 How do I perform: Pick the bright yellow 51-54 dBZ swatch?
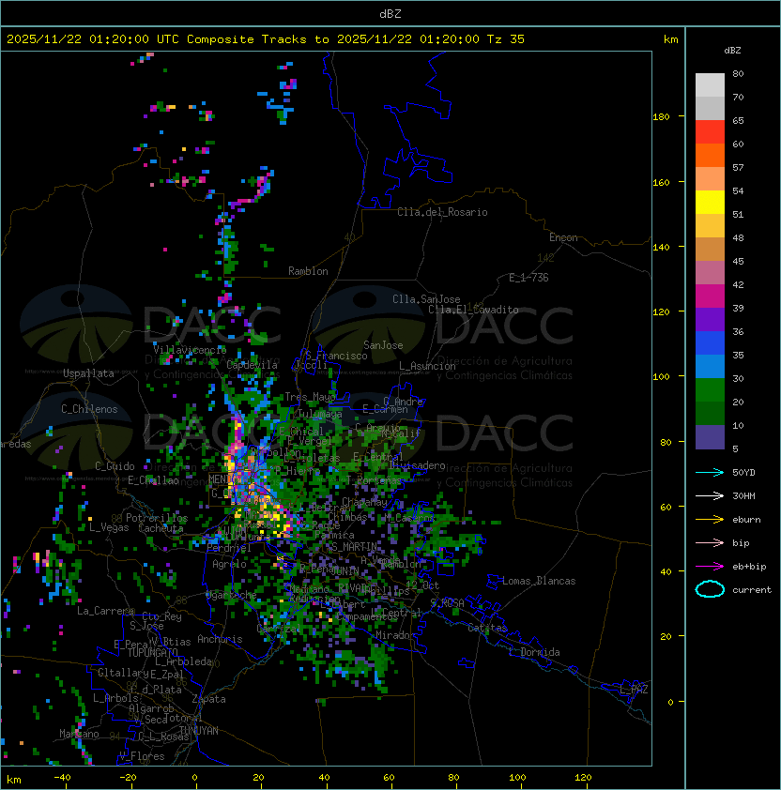tap(710, 203)
